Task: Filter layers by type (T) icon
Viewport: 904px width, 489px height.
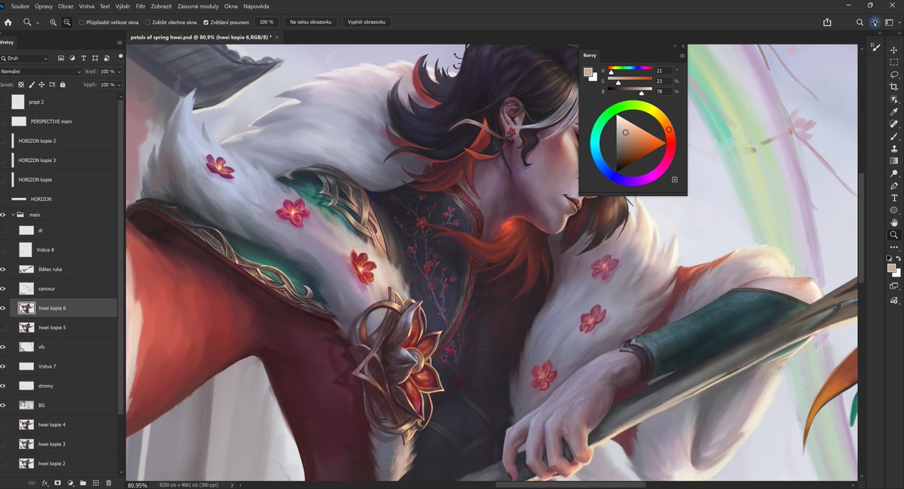Action: click(84, 58)
